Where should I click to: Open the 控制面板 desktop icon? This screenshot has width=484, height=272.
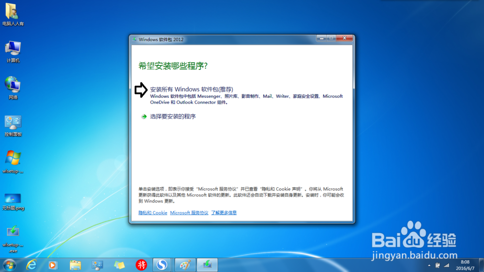click(x=13, y=126)
